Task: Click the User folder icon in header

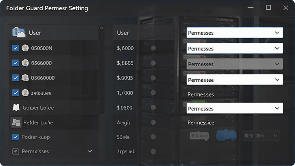Action: [18, 32]
